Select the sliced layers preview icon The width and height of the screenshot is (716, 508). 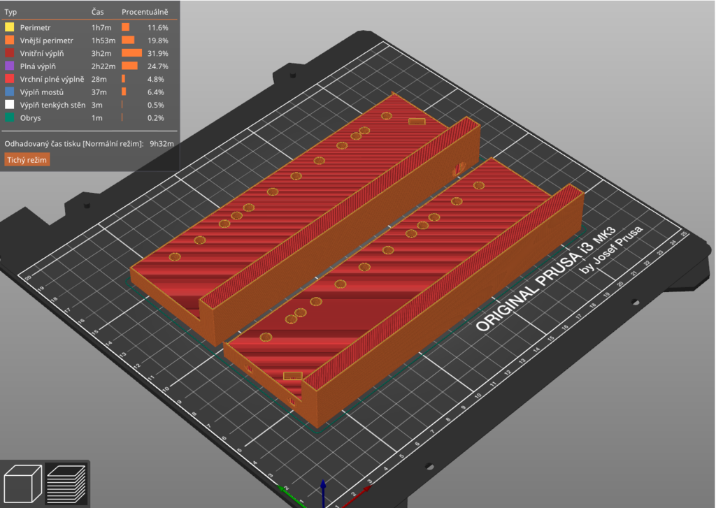coord(66,484)
